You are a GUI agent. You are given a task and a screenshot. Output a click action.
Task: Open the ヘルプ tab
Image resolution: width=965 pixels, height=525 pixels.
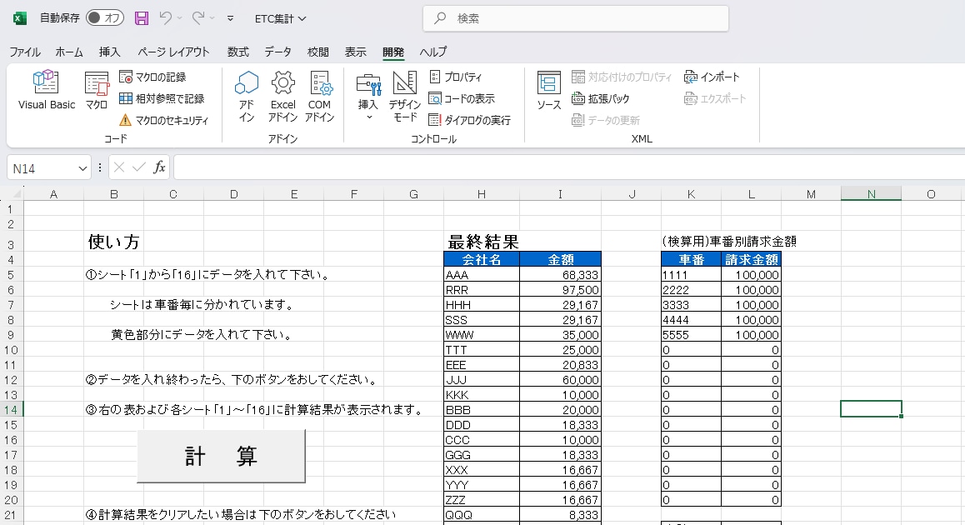[x=433, y=52]
